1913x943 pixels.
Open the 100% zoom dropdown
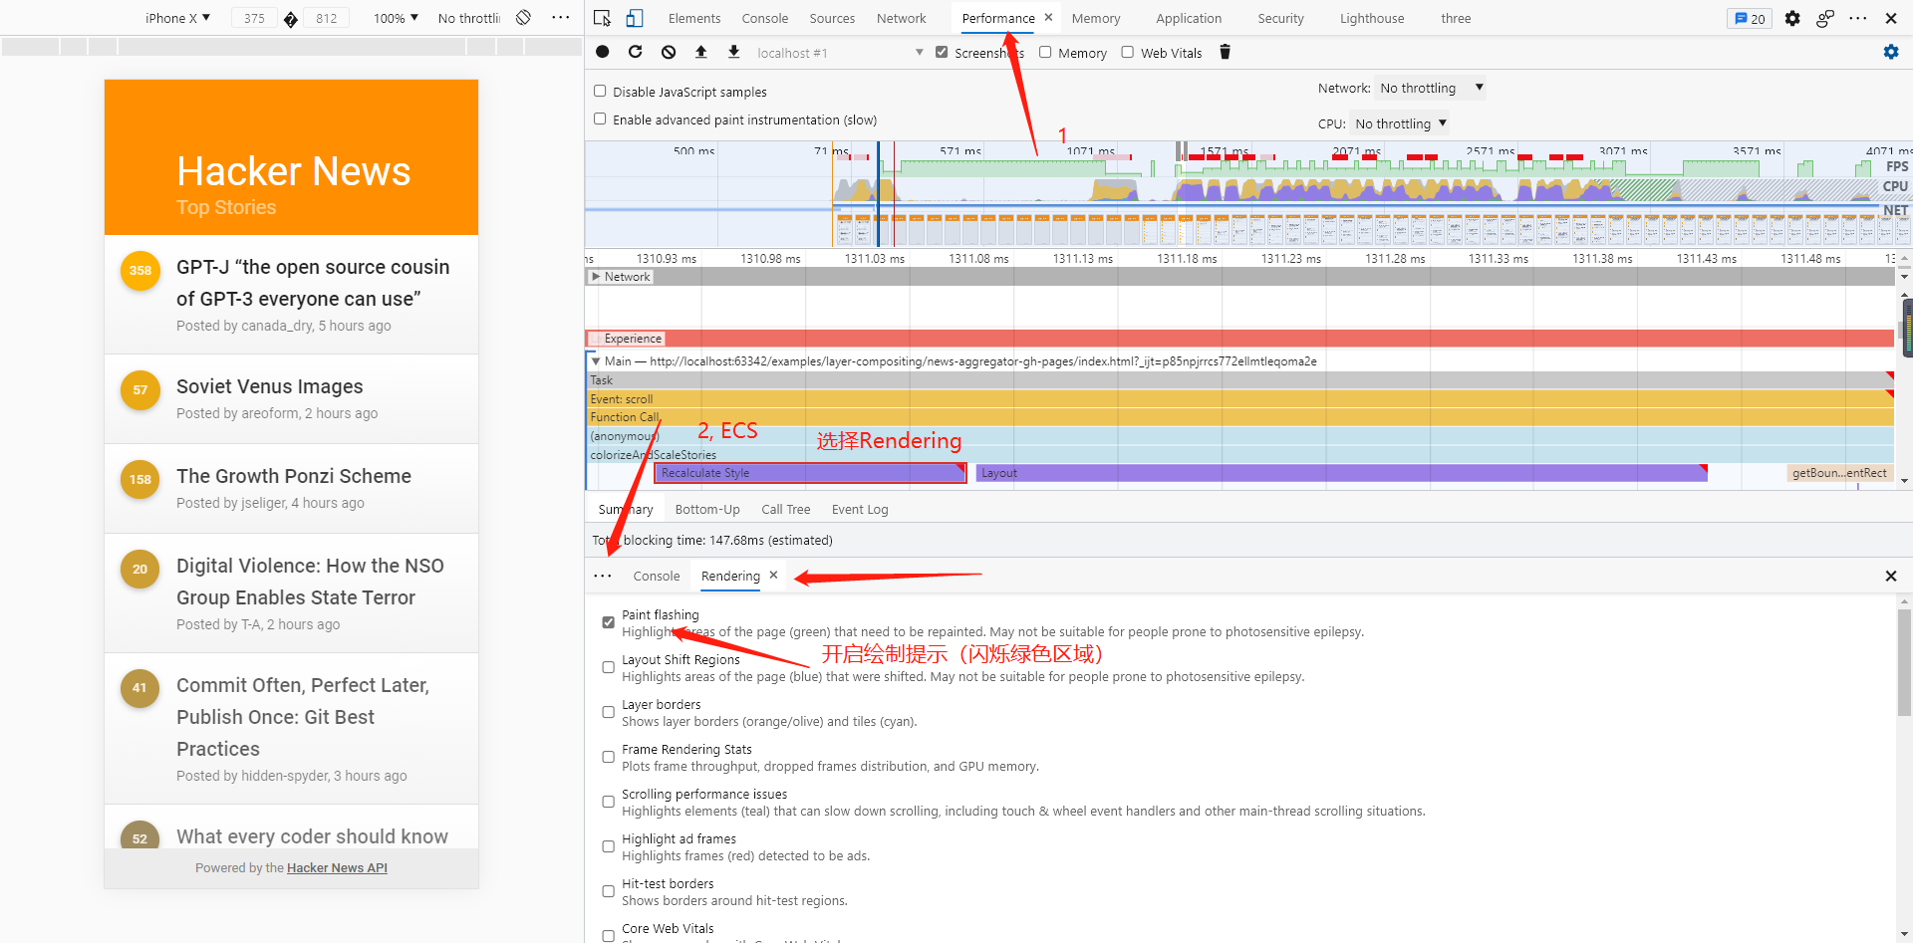[396, 18]
